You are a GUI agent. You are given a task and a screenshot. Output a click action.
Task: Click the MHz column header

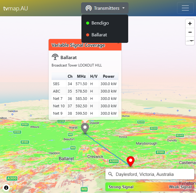[81, 76]
